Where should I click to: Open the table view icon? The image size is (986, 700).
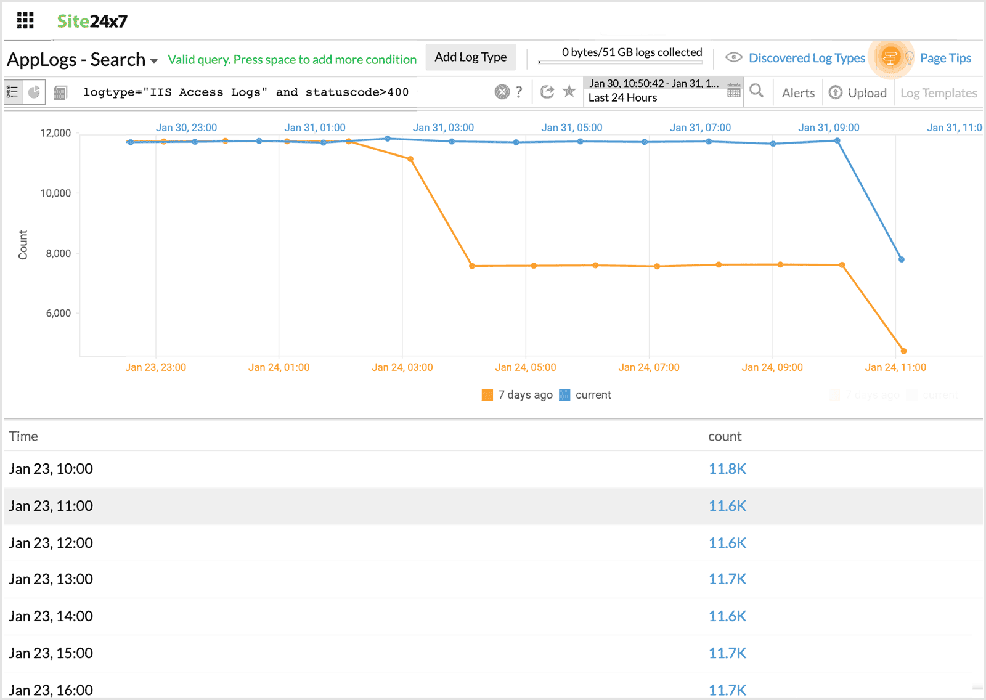(60, 91)
